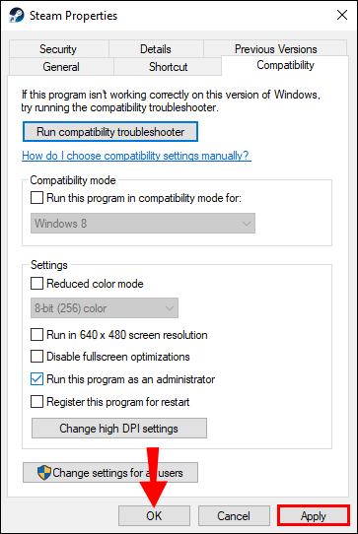The width and height of the screenshot is (358, 534).
Task: Toggle Reduced color mode checkbox
Action: 36,284
